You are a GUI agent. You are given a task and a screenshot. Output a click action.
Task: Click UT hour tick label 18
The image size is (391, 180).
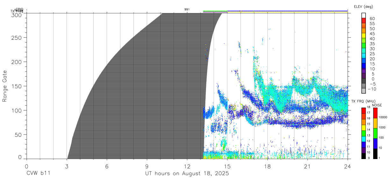pos(267,166)
